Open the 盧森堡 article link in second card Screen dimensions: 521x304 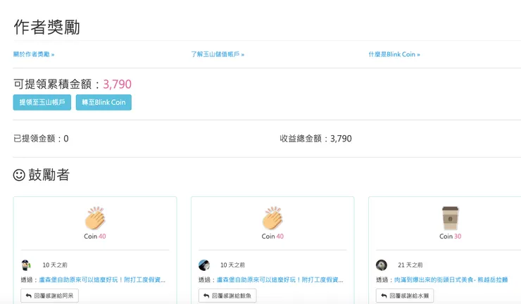(280, 280)
